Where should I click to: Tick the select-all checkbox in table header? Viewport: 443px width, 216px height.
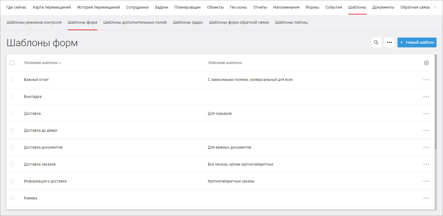pos(12,63)
